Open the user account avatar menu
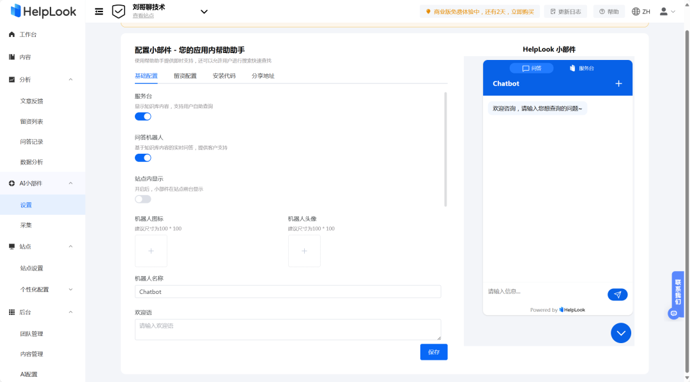Image resolution: width=690 pixels, height=382 pixels. 667,12
